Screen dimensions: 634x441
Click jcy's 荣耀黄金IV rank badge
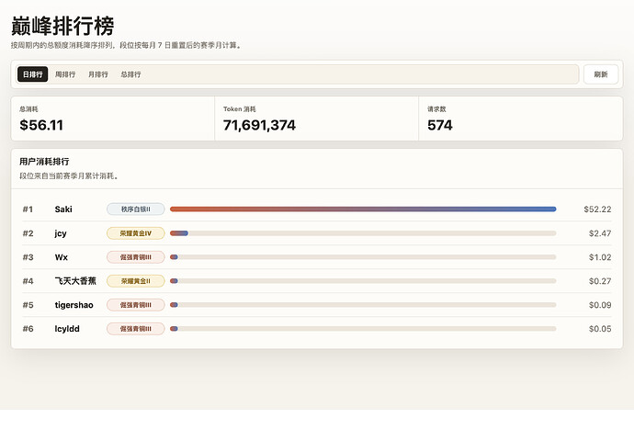135,233
